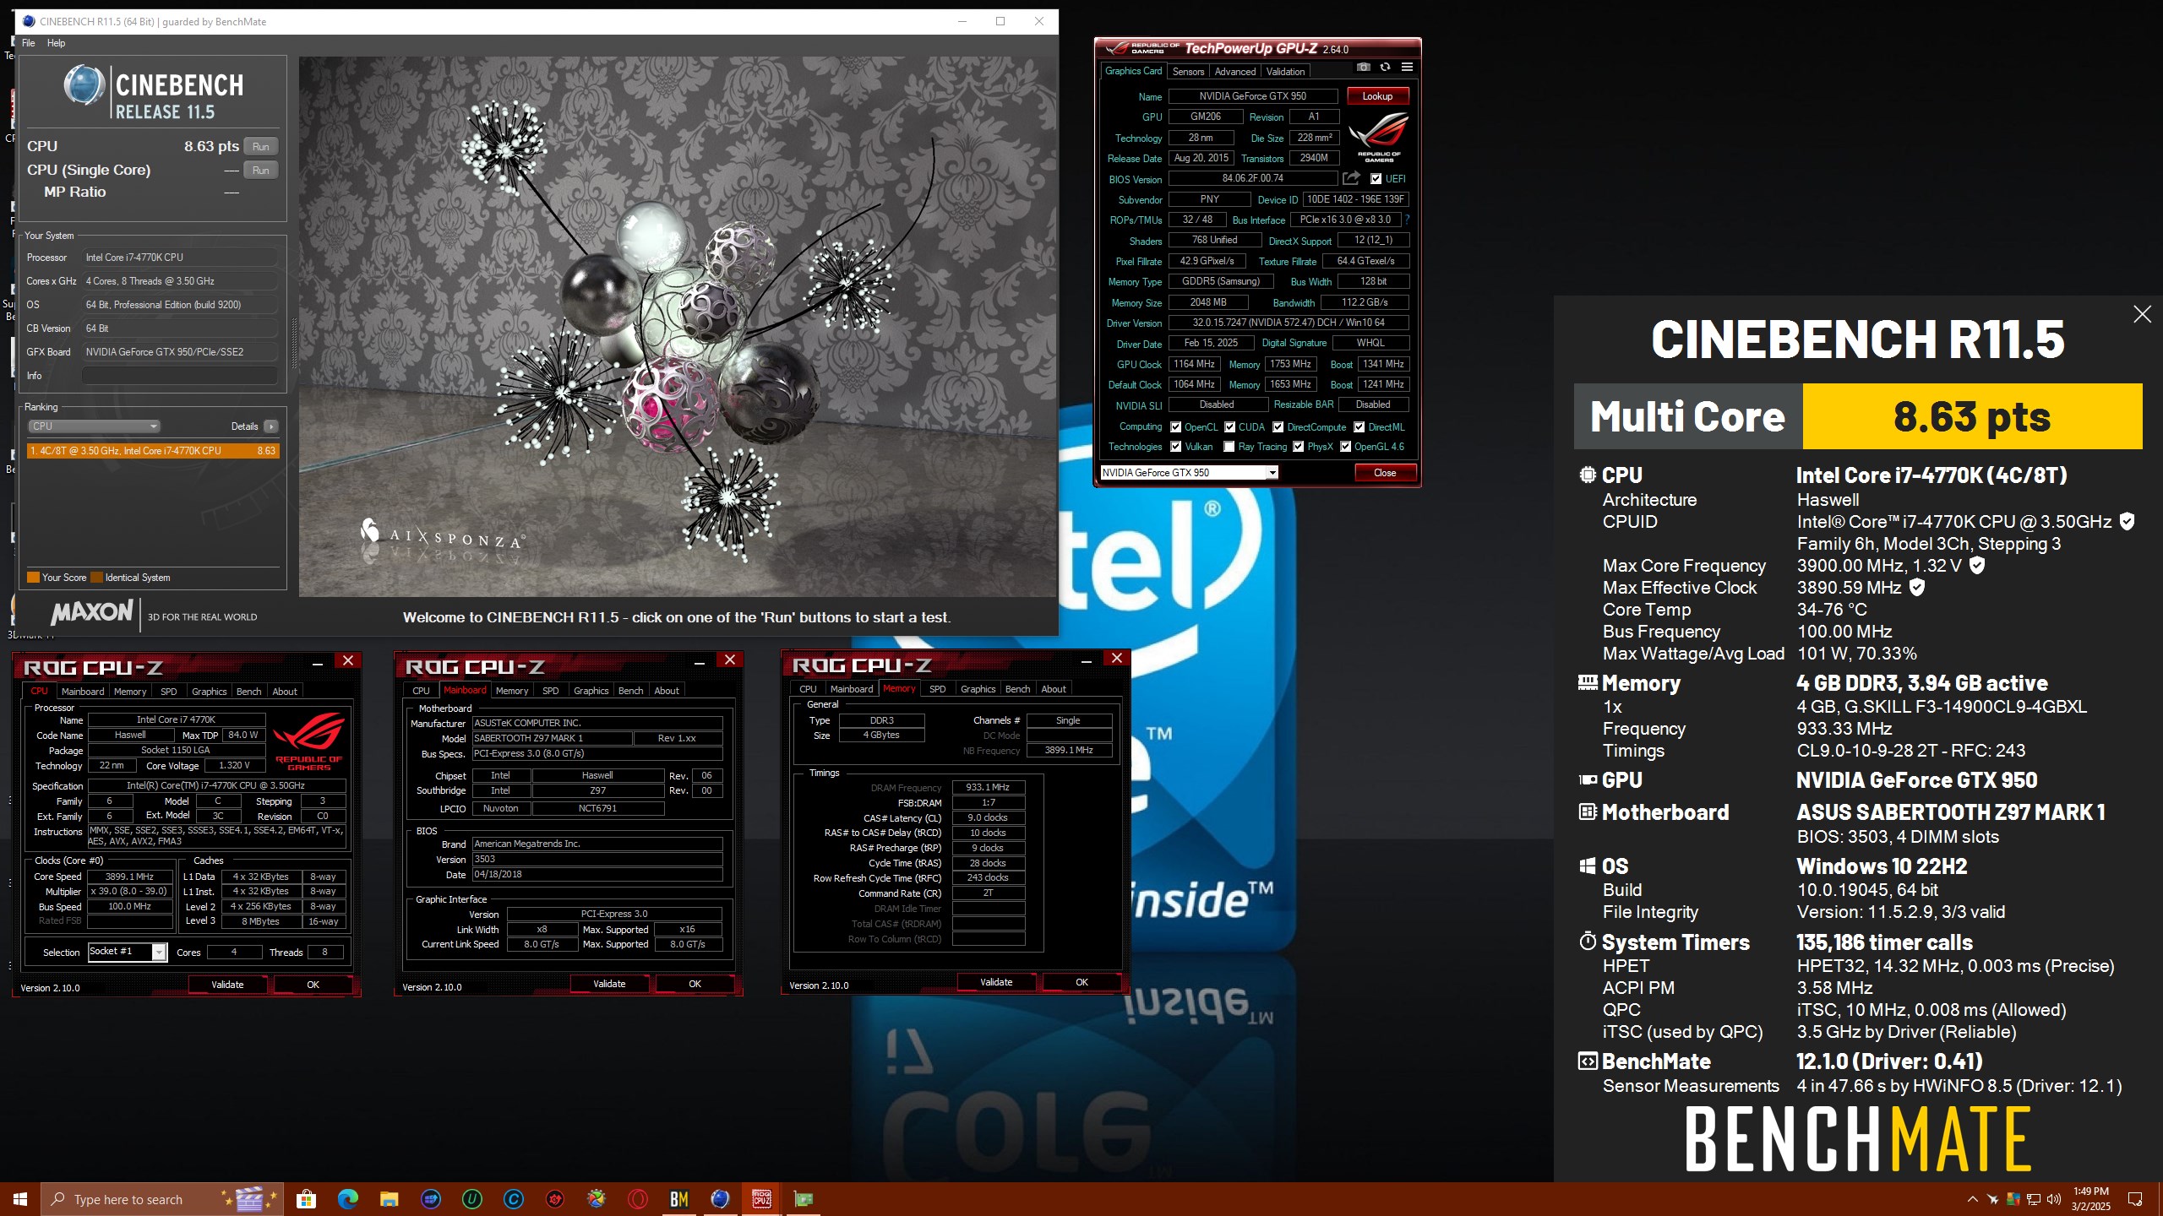The height and width of the screenshot is (1216, 2163).
Task: Open the Help menu in Cinebench
Action: (56, 43)
